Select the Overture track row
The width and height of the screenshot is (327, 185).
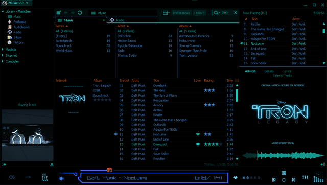click(x=176, y=86)
